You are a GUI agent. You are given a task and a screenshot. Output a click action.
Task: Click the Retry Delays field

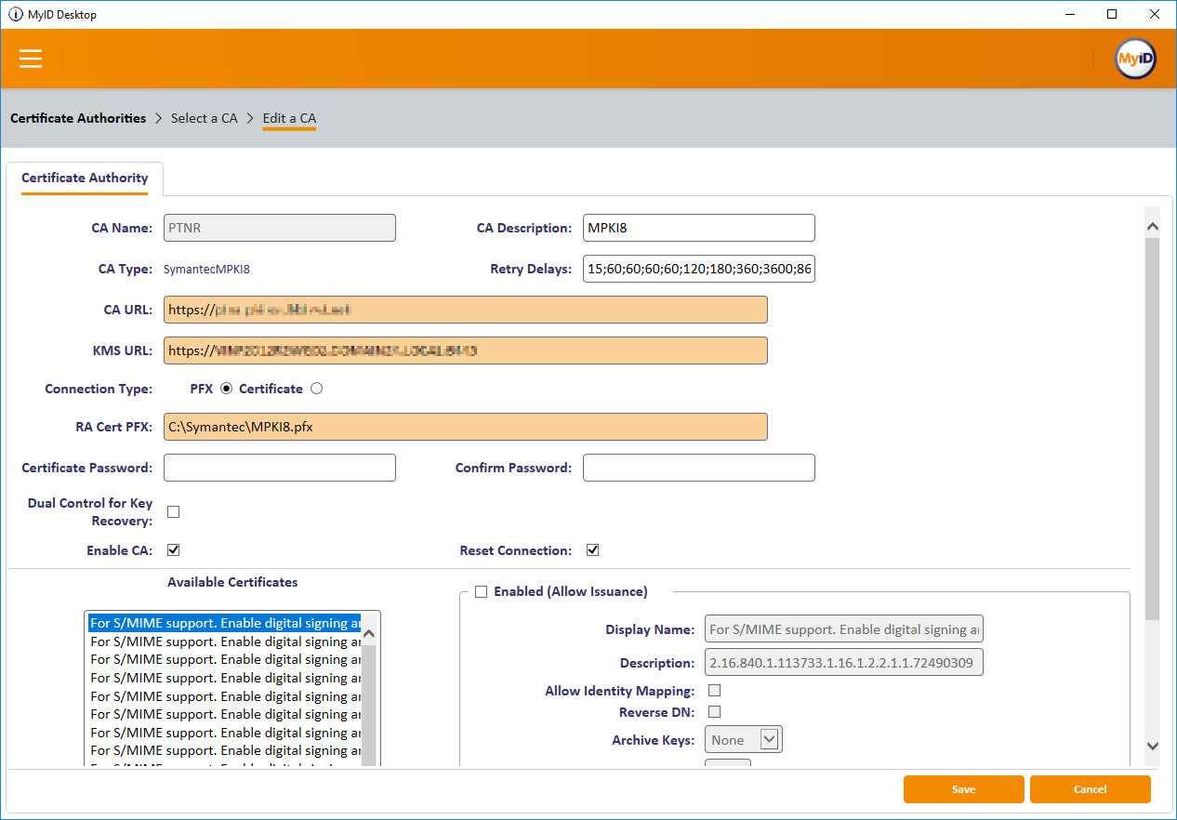699,269
